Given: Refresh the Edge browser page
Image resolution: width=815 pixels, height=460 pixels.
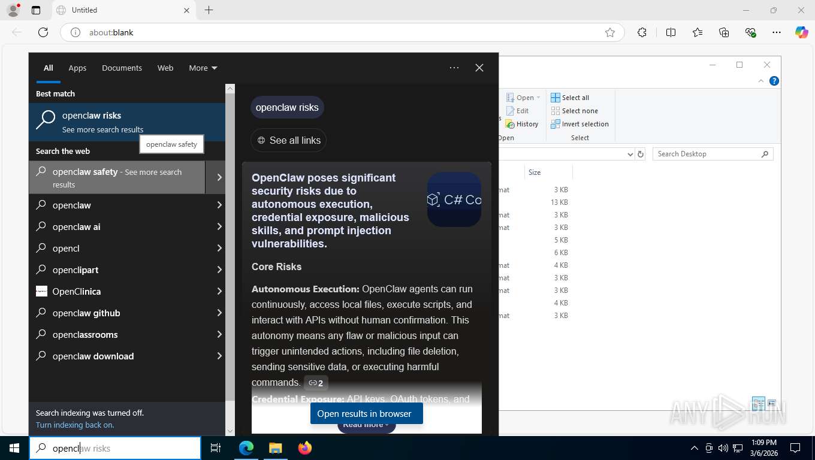Looking at the screenshot, I should tap(43, 32).
